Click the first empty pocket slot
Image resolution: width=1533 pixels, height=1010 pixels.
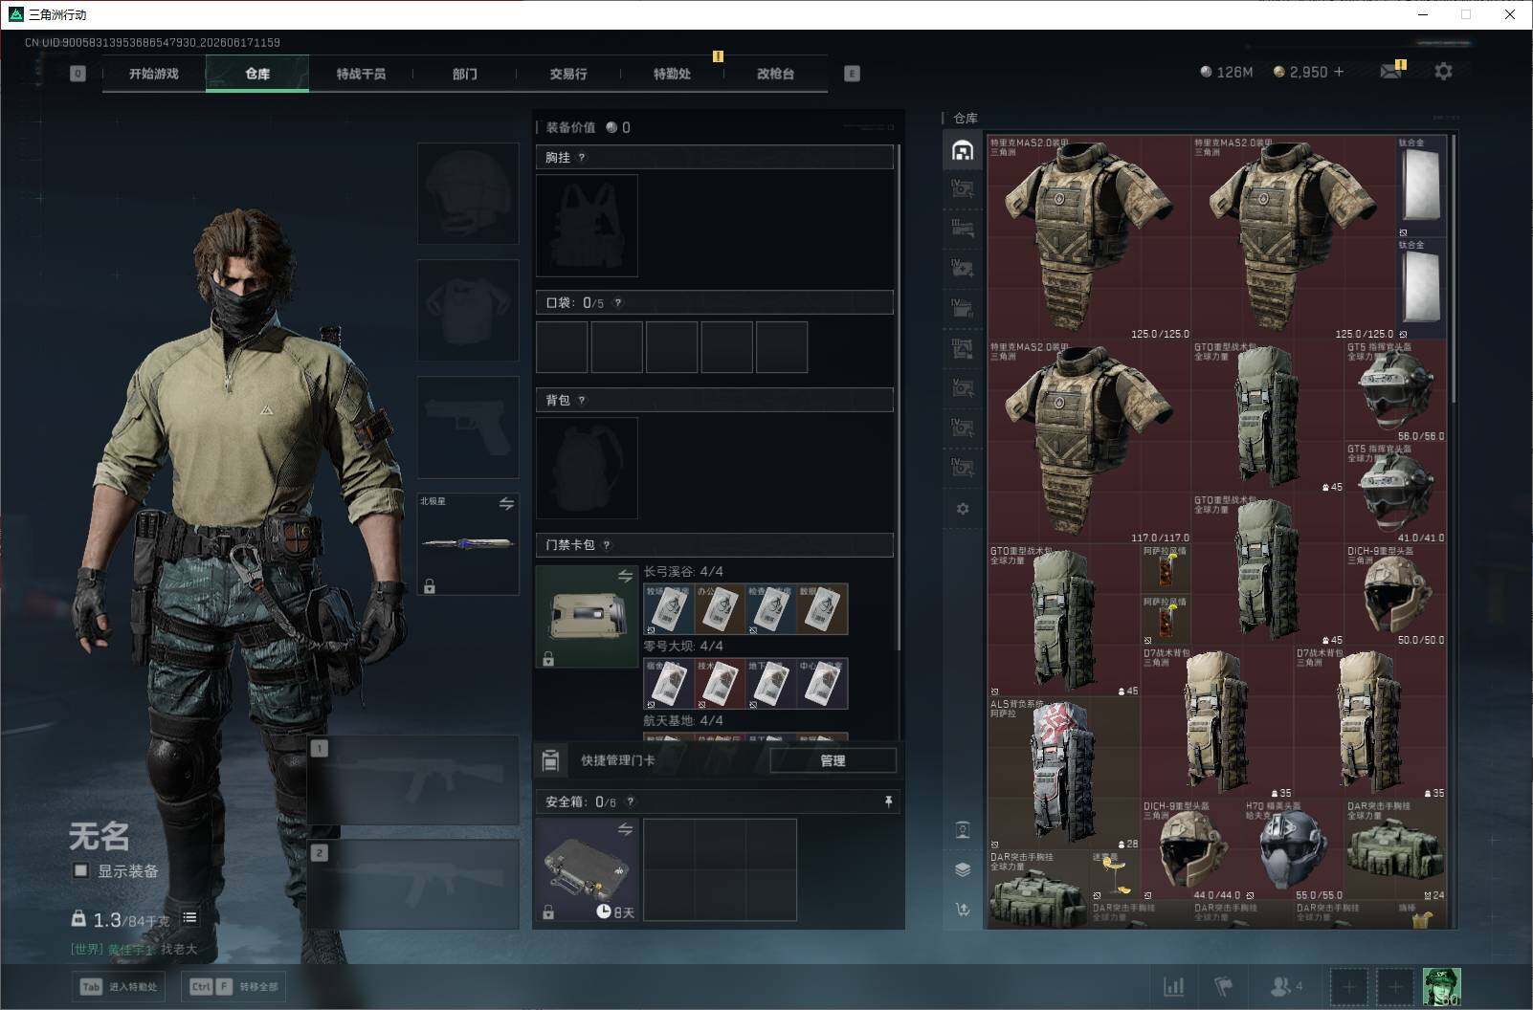point(562,347)
